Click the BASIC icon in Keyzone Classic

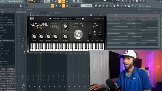(32, 18)
